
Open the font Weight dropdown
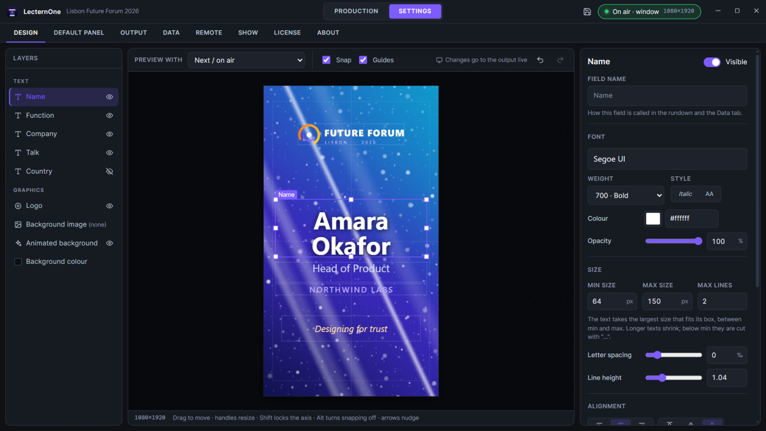626,195
